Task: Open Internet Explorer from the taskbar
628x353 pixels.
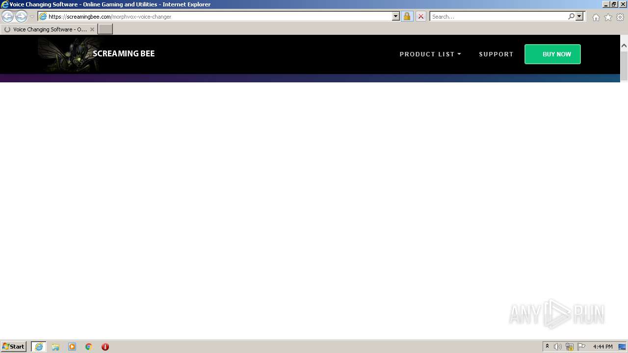Action: tap(39, 347)
